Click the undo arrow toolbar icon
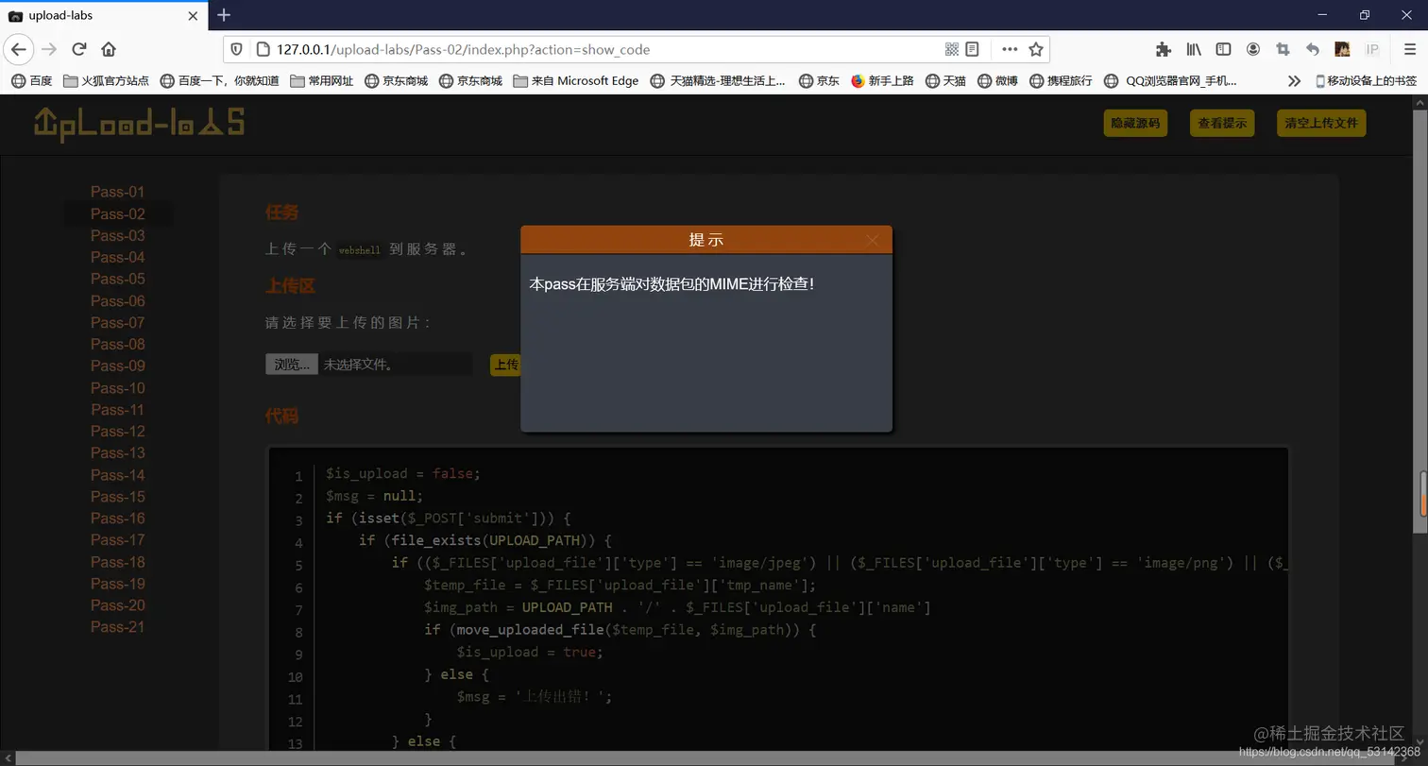Viewport: 1428px width, 766px height. (x=1313, y=49)
